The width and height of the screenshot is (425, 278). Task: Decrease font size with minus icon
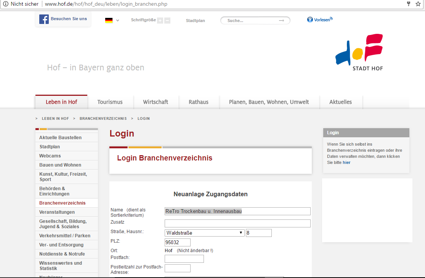tap(167, 21)
